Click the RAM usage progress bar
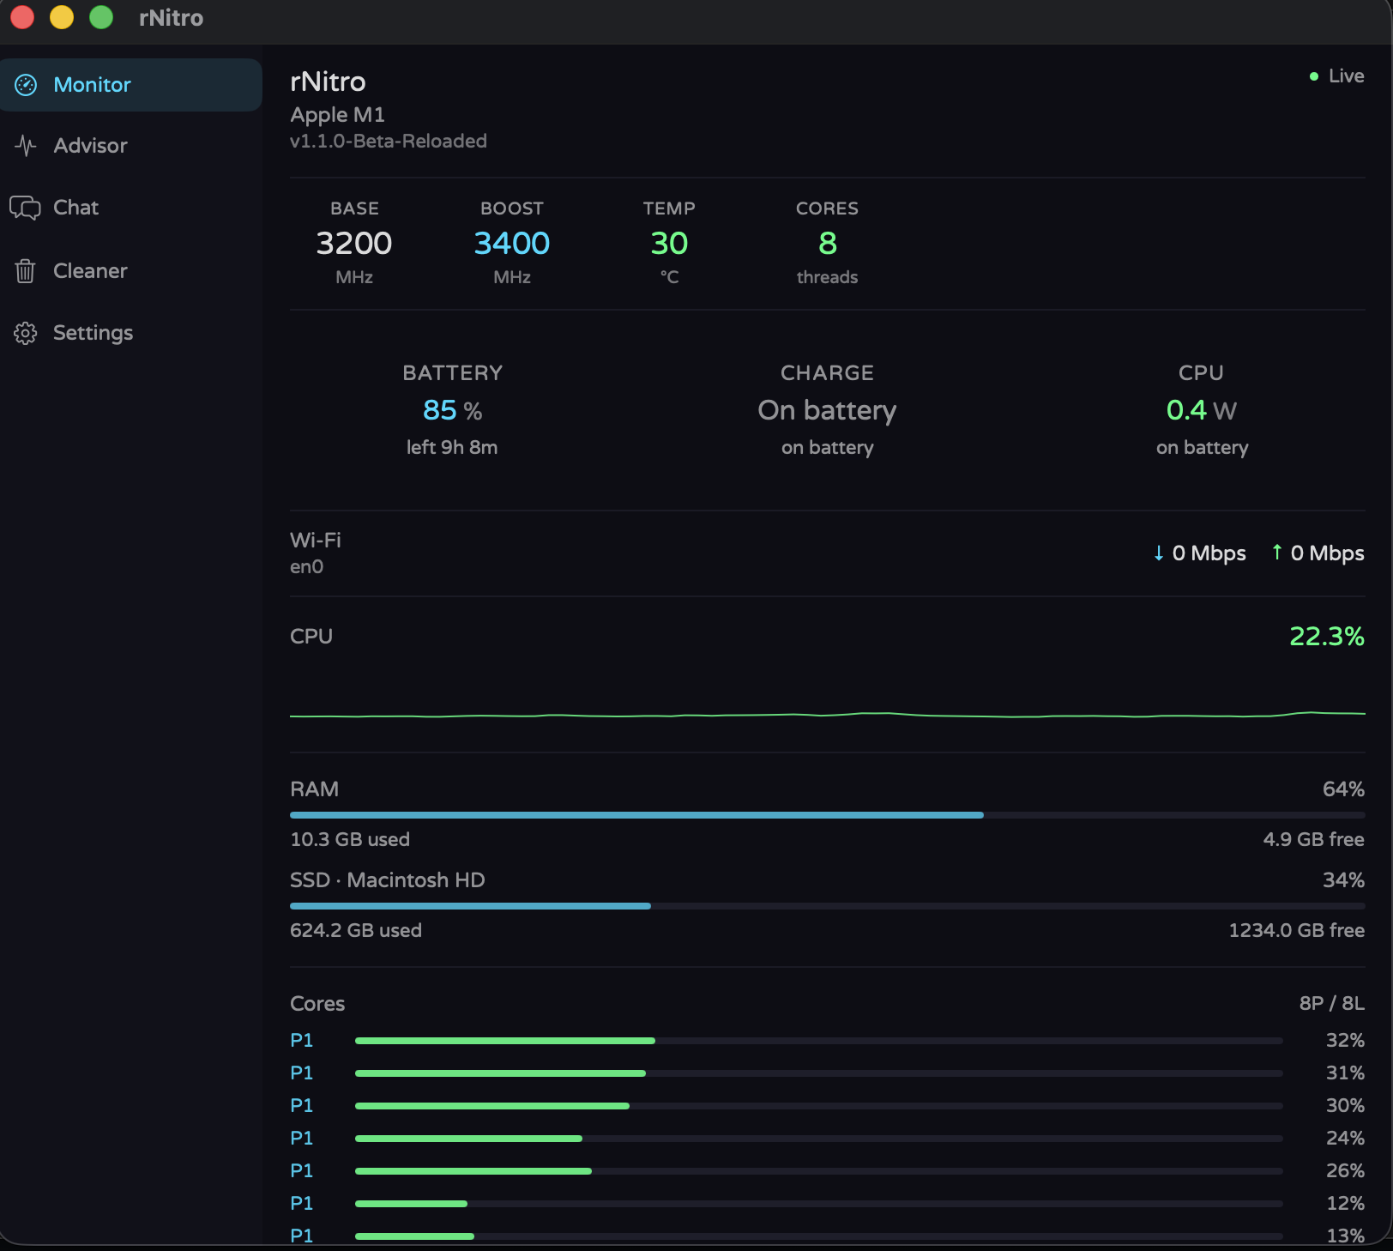 click(x=827, y=815)
